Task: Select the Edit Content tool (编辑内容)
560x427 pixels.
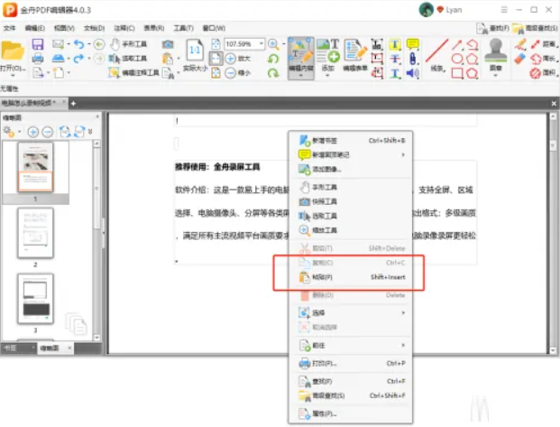Action: [x=301, y=56]
